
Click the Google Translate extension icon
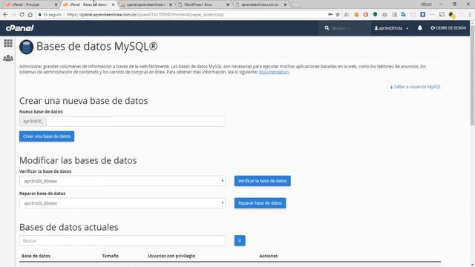404,15
